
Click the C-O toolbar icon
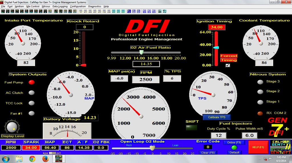70,11
